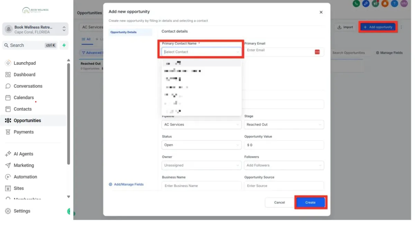The height and width of the screenshot is (237, 415).
Task: Open the Status dropdown showing Open
Action: coord(201,145)
